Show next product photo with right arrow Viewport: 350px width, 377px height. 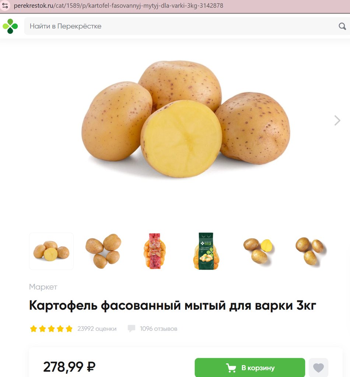pyautogui.click(x=337, y=120)
